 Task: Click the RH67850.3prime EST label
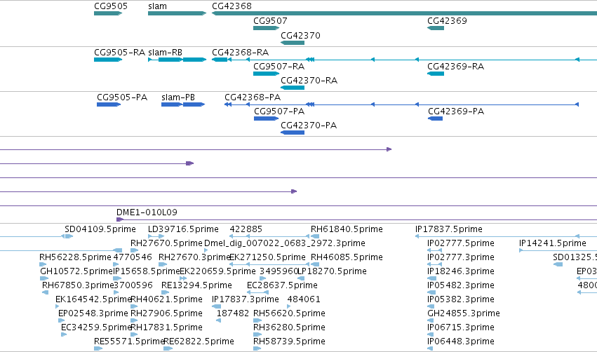[x=78, y=285]
